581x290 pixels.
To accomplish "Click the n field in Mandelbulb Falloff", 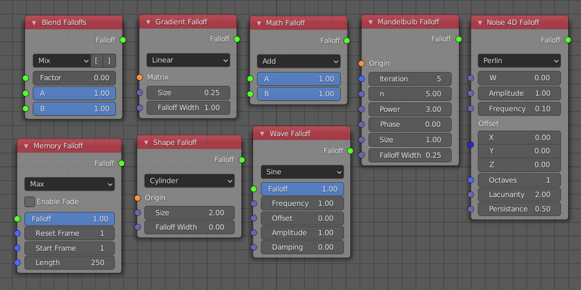I will coord(410,94).
